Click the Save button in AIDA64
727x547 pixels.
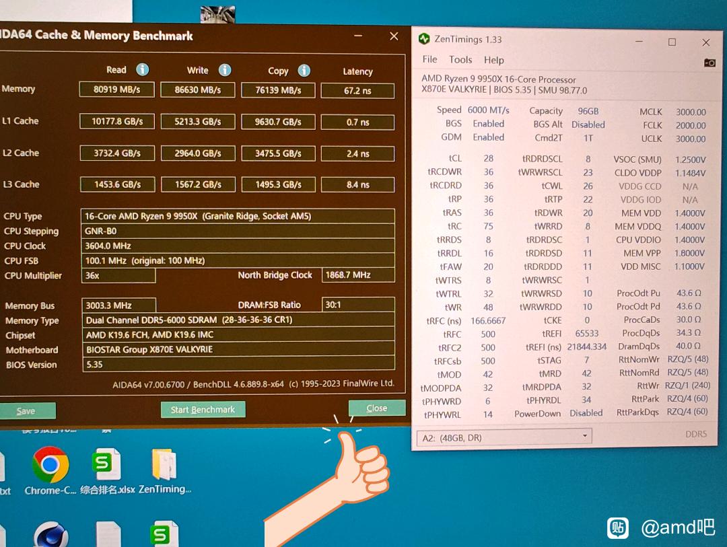(26, 410)
